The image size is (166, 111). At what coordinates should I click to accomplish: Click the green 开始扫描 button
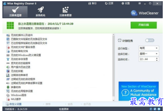[144, 25]
